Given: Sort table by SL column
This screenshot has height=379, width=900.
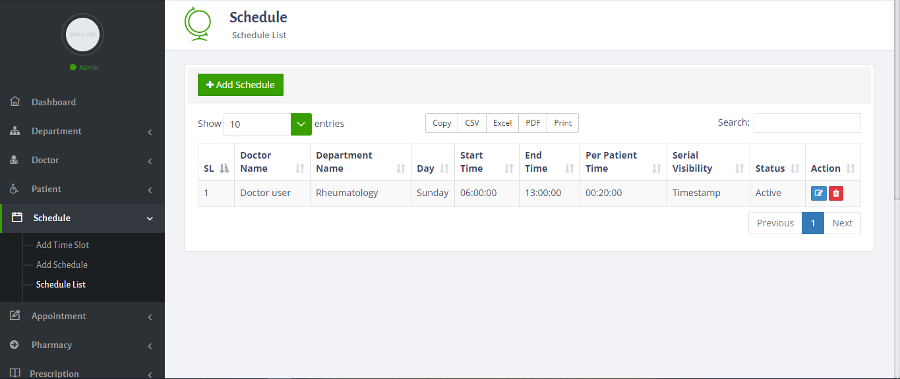Looking at the screenshot, I should pos(216,168).
